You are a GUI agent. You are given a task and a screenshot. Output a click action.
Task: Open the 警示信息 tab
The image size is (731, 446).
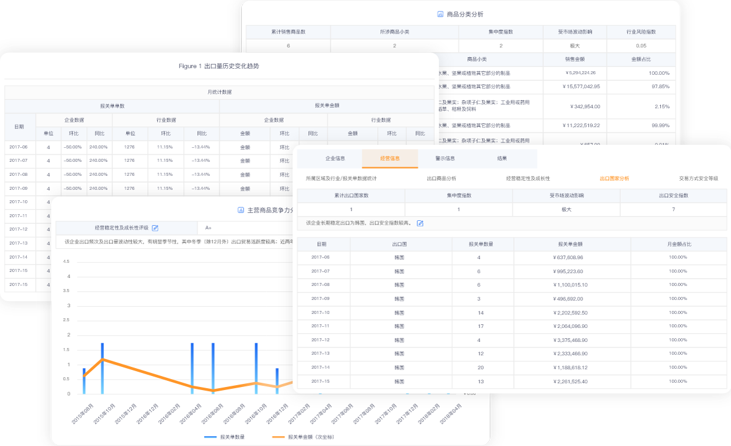click(x=445, y=158)
